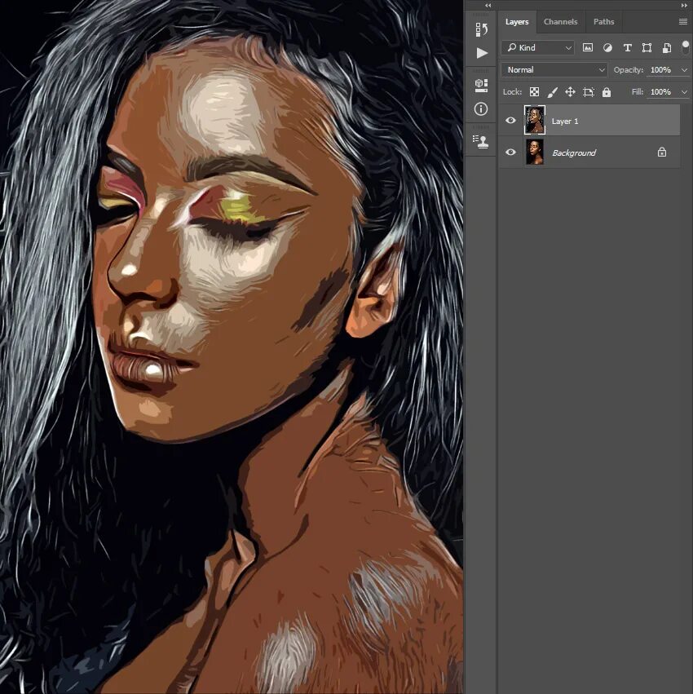
Task: Switch to the Paths tab
Action: click(x=603, y=22)
